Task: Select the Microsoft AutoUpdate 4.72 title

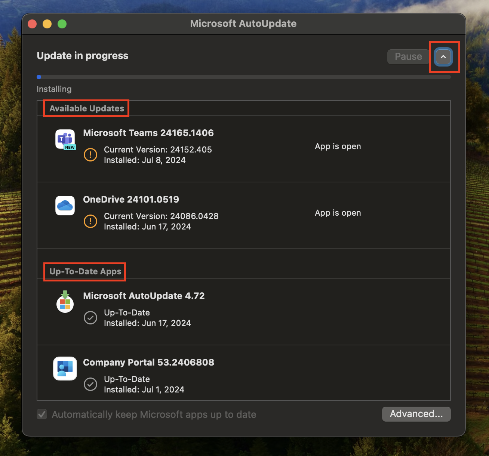Action: click(x=144, y=296)
